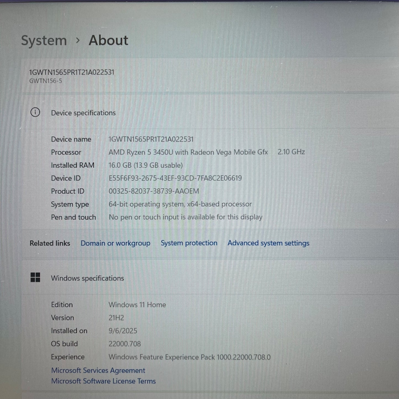Select the Pen and touch label

[x=73, y=217]
